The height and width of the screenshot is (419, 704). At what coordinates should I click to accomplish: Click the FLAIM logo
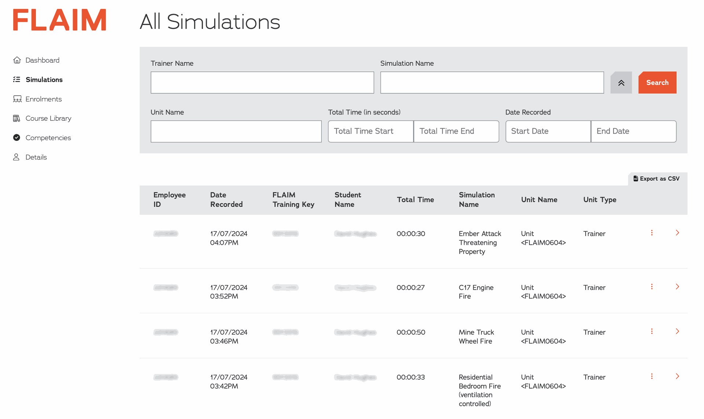coord(59,20)
